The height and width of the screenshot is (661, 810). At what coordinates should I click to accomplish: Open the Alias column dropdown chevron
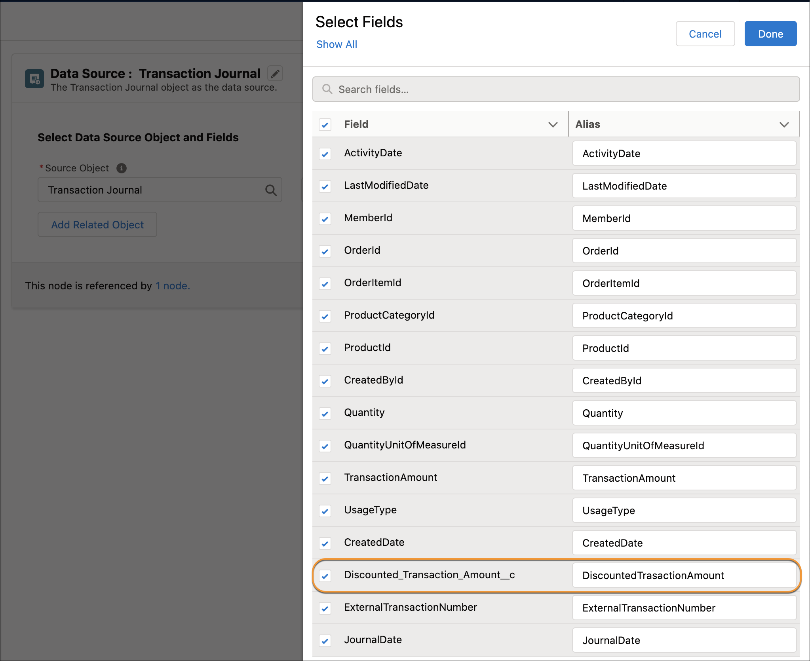[x=784, y=125]
